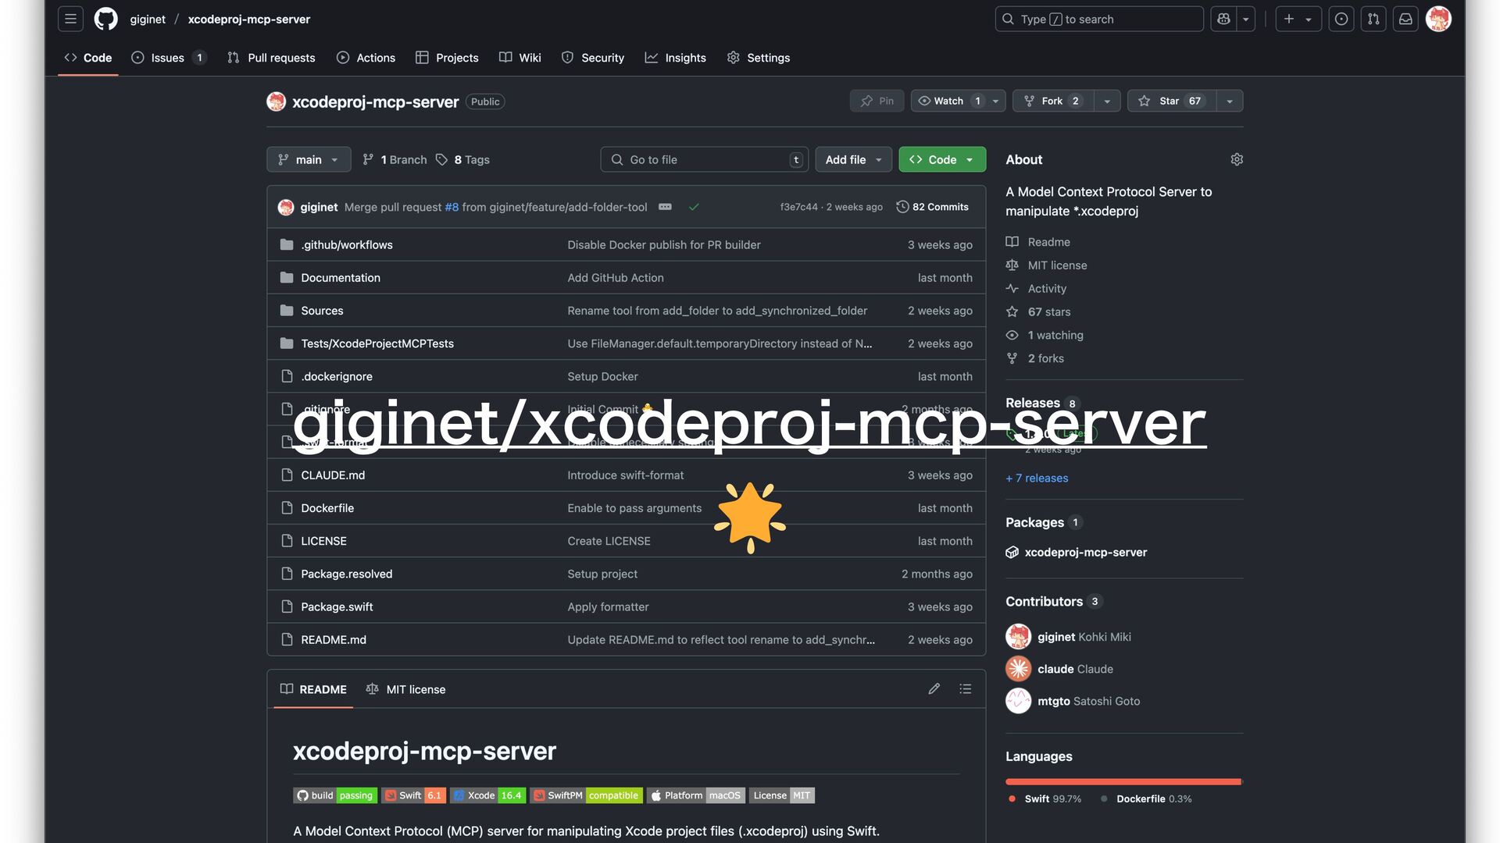This screenshot has height=843, width=1500.
Task: Open the LICENSE file
Action: [x=323, y=540]
